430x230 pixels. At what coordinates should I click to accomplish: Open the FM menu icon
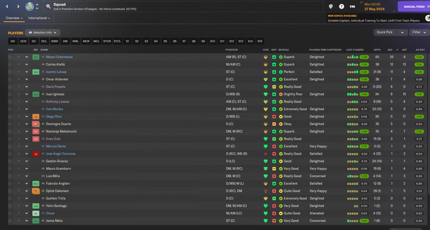coord(352,6)
